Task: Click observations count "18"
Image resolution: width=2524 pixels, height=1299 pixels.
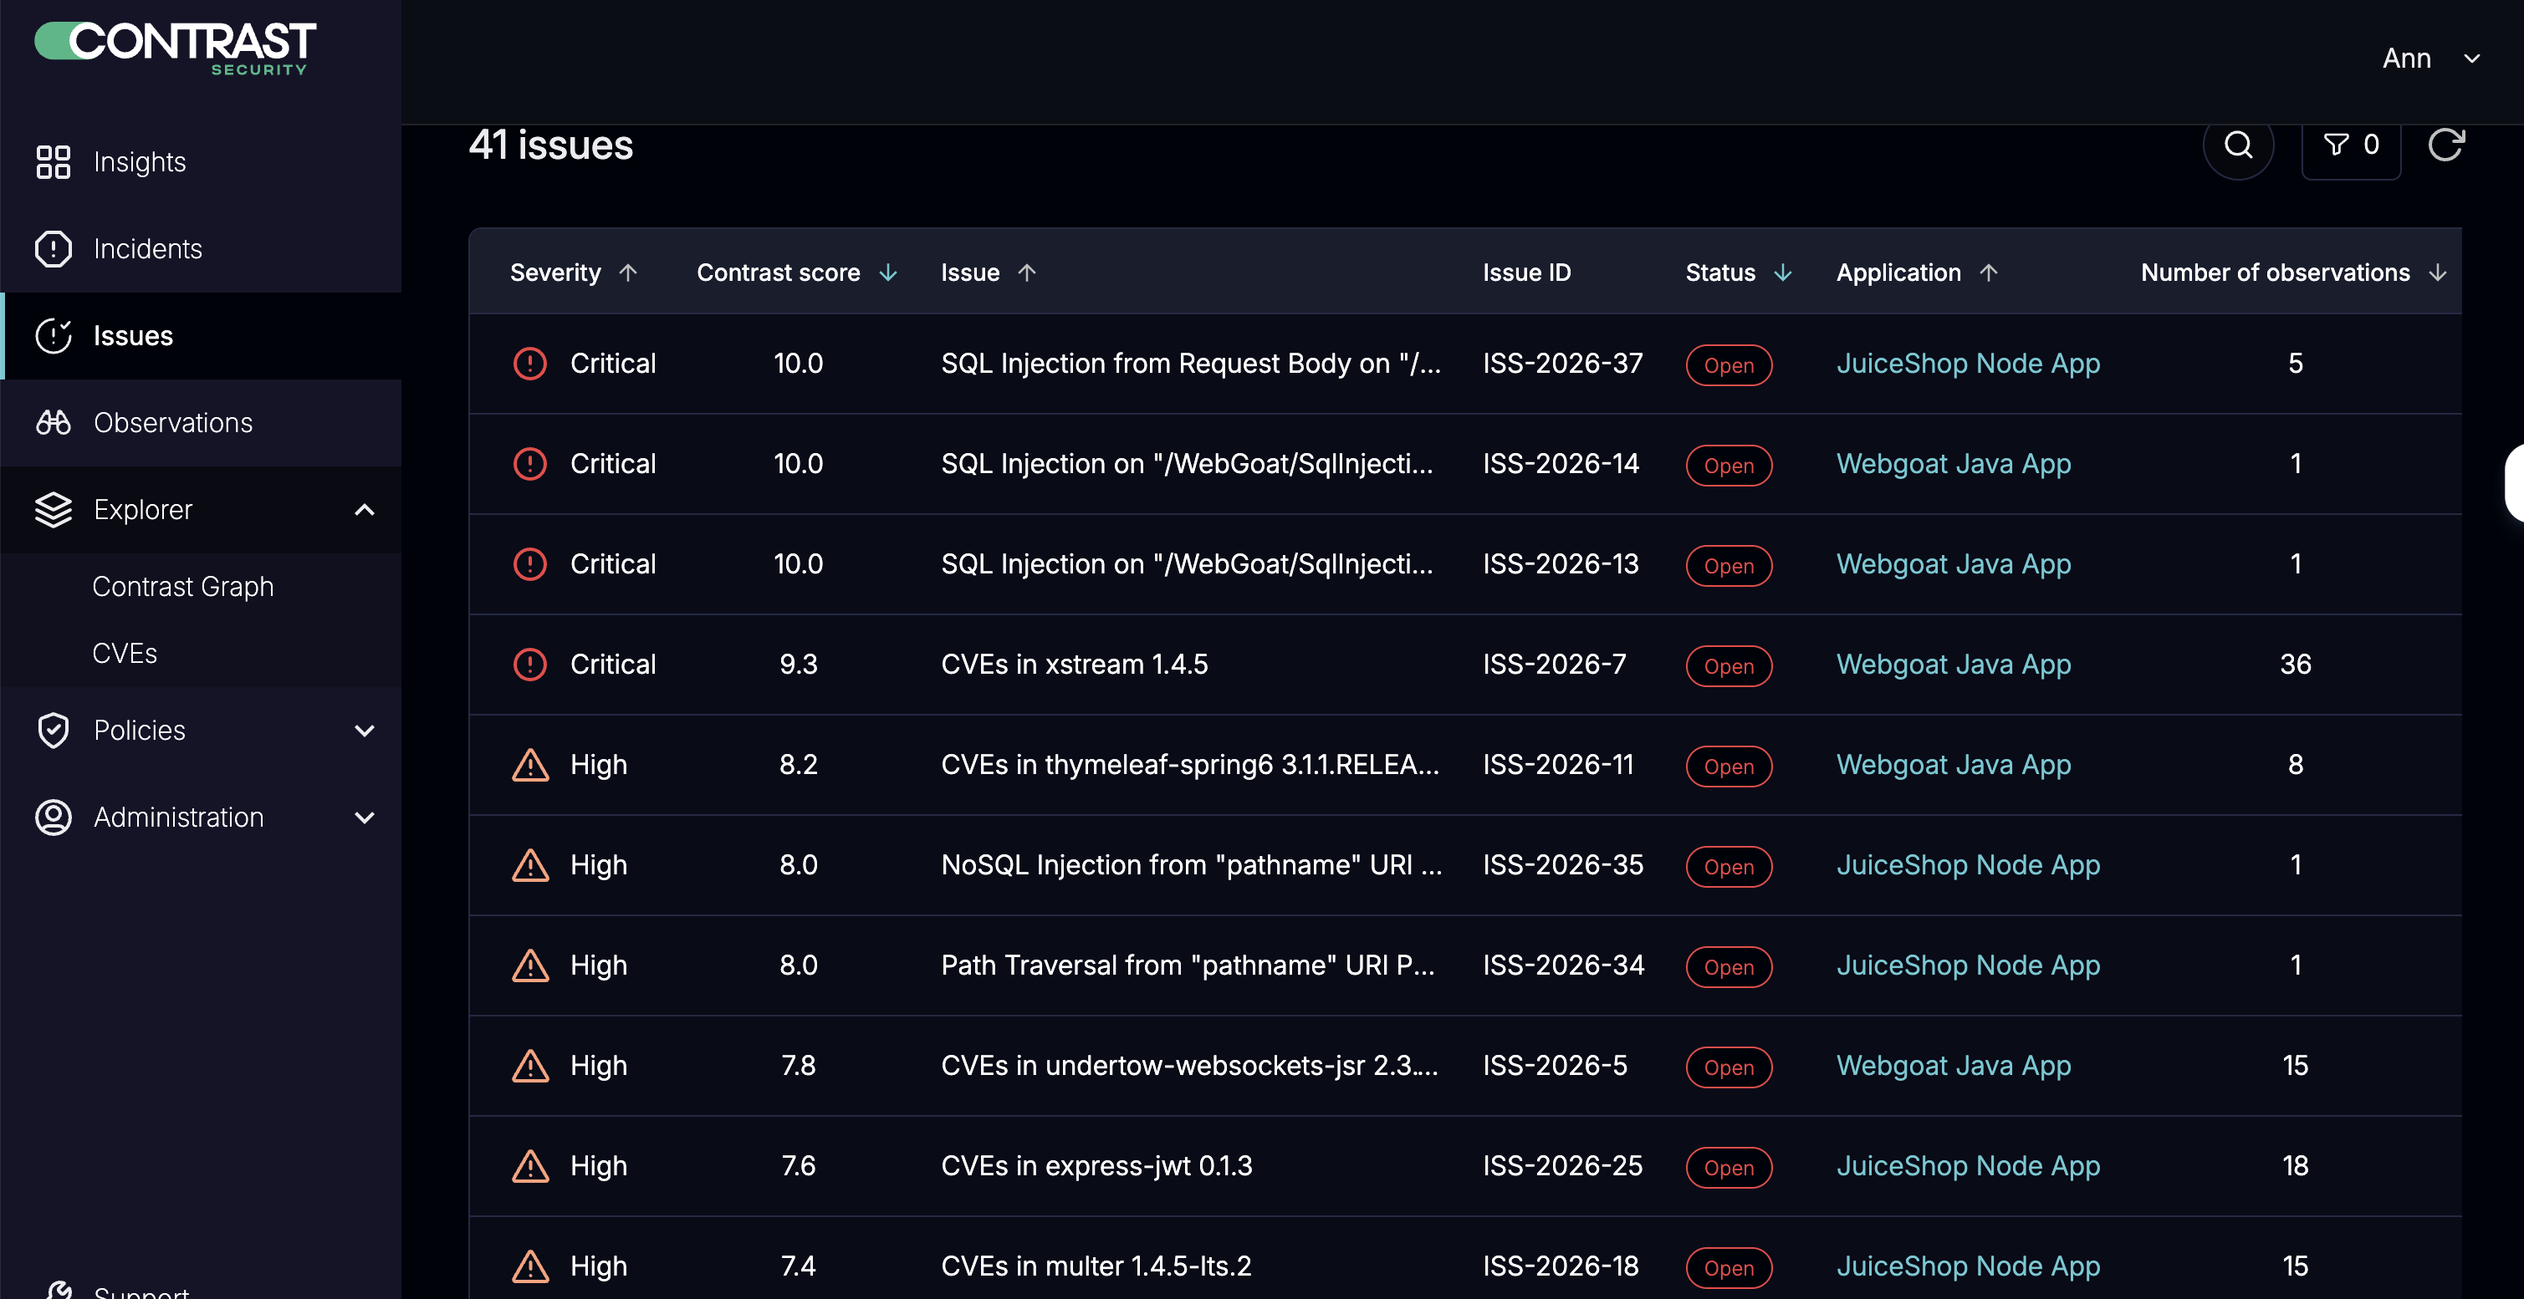Action: click(2296, 1166)
